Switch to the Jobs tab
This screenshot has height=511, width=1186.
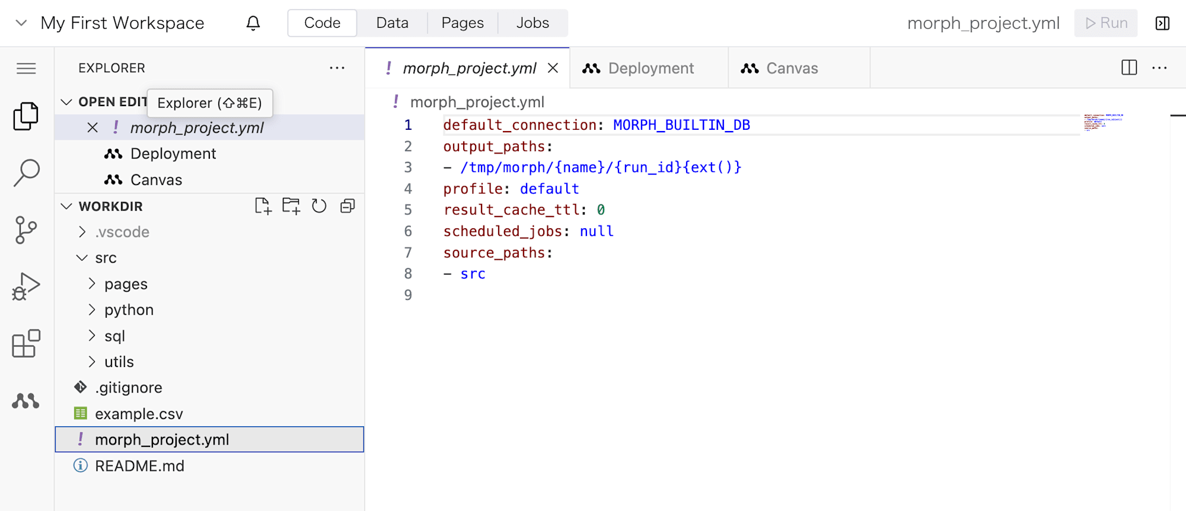coord(533,23)
